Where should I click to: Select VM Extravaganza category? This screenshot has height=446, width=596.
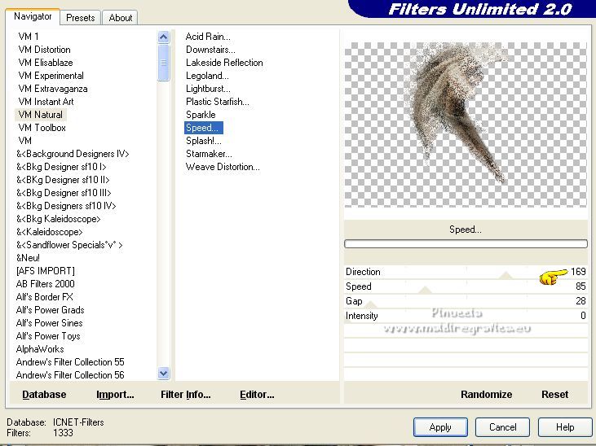tap(52, 89)
